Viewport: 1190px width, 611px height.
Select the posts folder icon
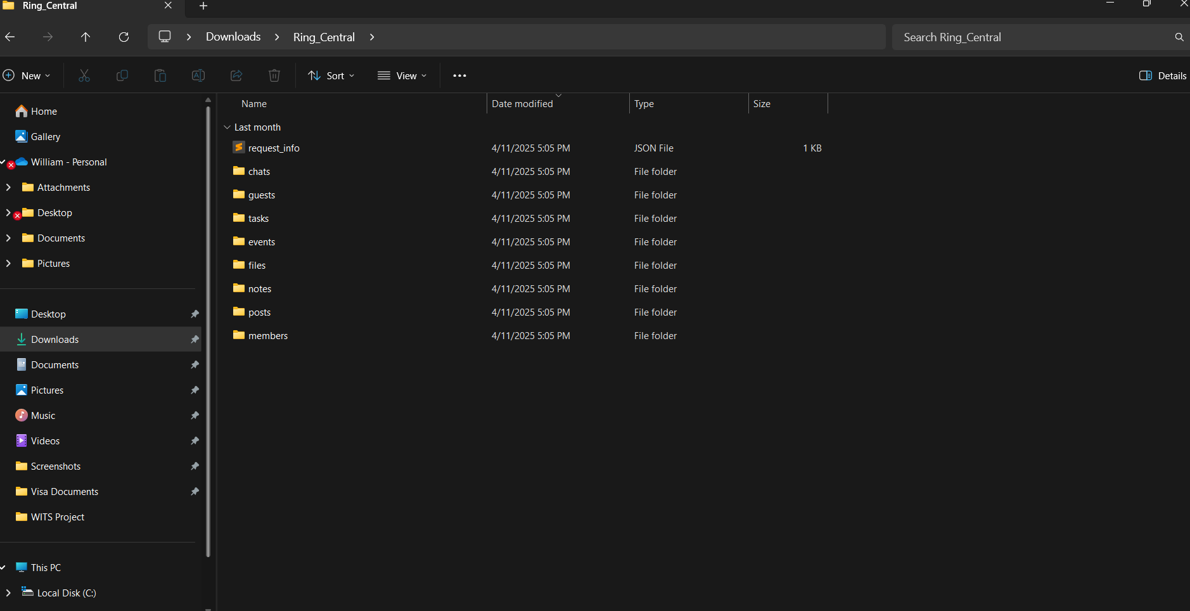click(x=239, y=311)
